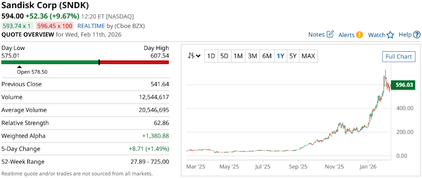Choose the 6M time range
The height and width of the screenshot is (178, 422).
tap(266, 56)
